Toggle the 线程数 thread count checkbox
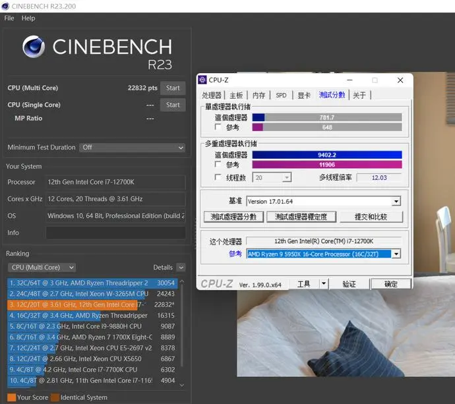The image size is (455, 404). (218, 177)
